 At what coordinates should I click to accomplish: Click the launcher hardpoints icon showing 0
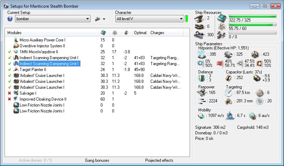coord(199,26)
